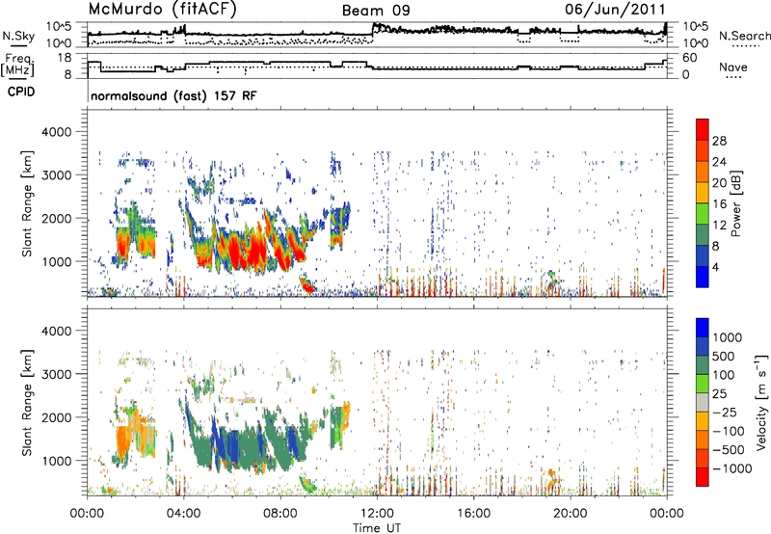Click the orange 20–24 dB power swatch
The image size is (771, 534).
pyautogui.click(x=703, y=172)
